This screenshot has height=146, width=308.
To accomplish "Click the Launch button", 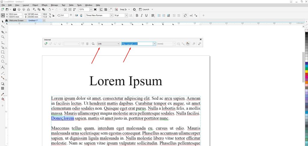I will point(144,9).
